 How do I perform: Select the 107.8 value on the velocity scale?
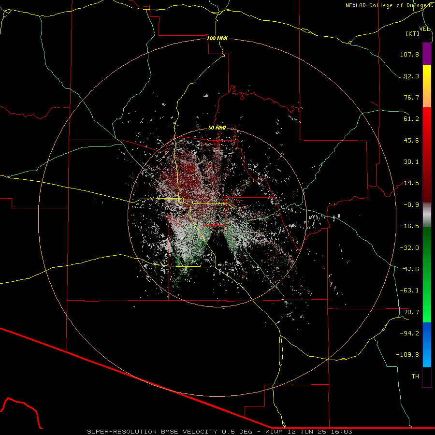(x=409, y=54)
